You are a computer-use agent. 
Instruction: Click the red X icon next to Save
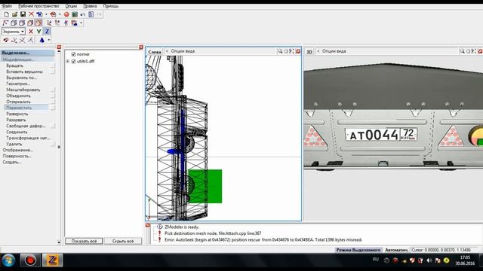[x=31, y=14]
